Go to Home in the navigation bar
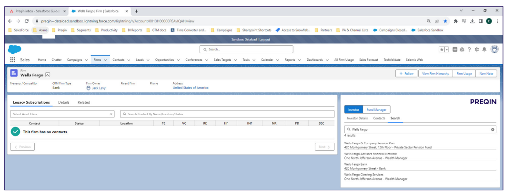The height and width of the screenshot is (196, 524). [42, 60]
